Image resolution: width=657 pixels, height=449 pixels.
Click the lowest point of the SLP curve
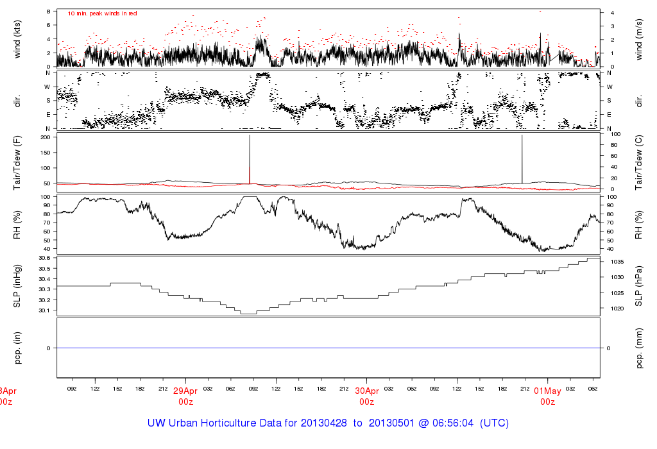(249, 313)
